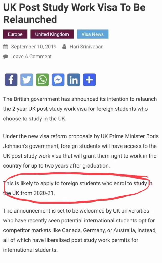
Task: Share article on Twitter
Action: [27, 80]
